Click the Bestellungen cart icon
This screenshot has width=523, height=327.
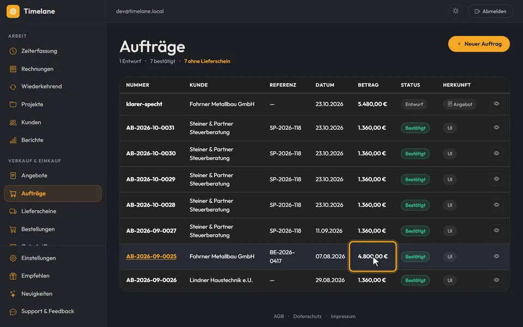13,229
